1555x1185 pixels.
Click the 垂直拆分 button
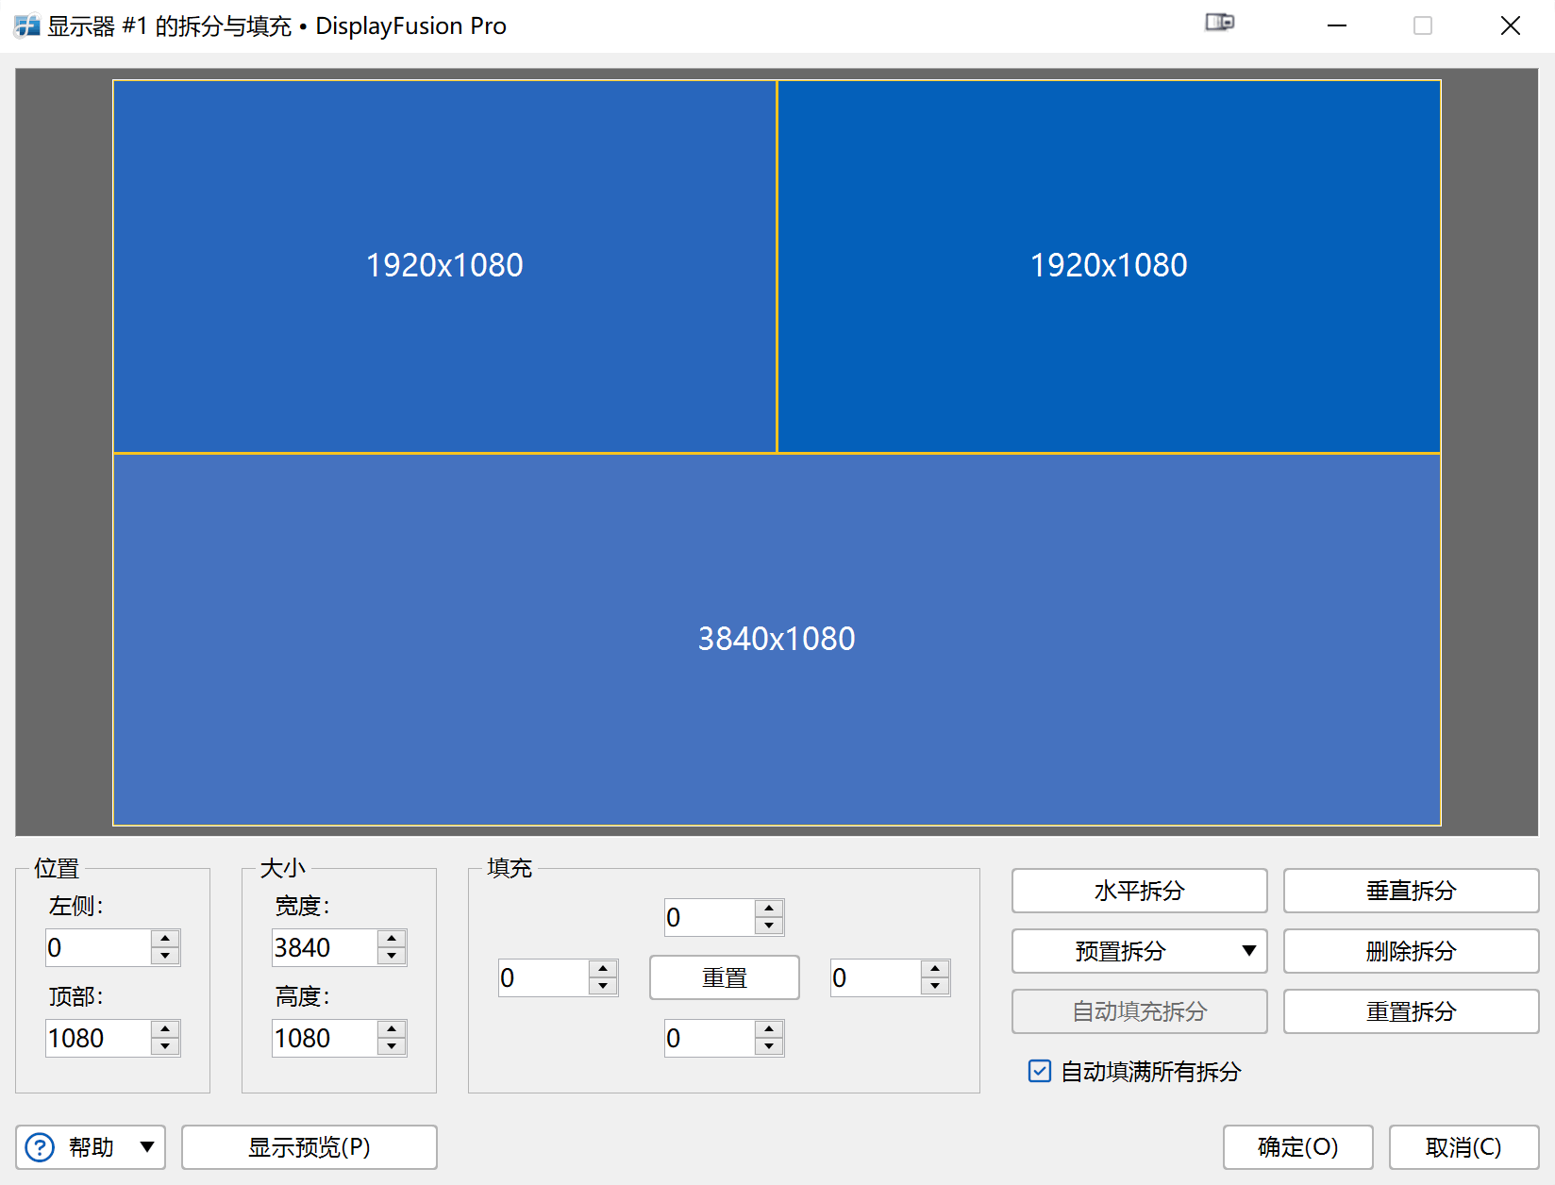point(1410,891)
